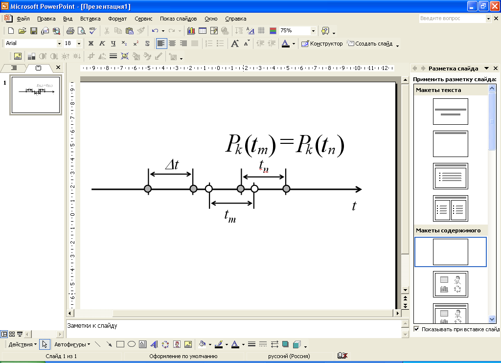Click the New presentation icon
This screenshot has height=363, width=501.
(11, 31)
